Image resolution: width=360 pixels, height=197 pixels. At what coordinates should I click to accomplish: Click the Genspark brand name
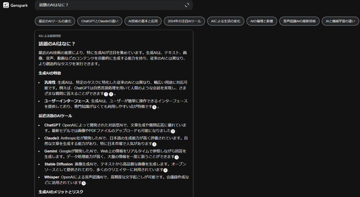[19, 5]
